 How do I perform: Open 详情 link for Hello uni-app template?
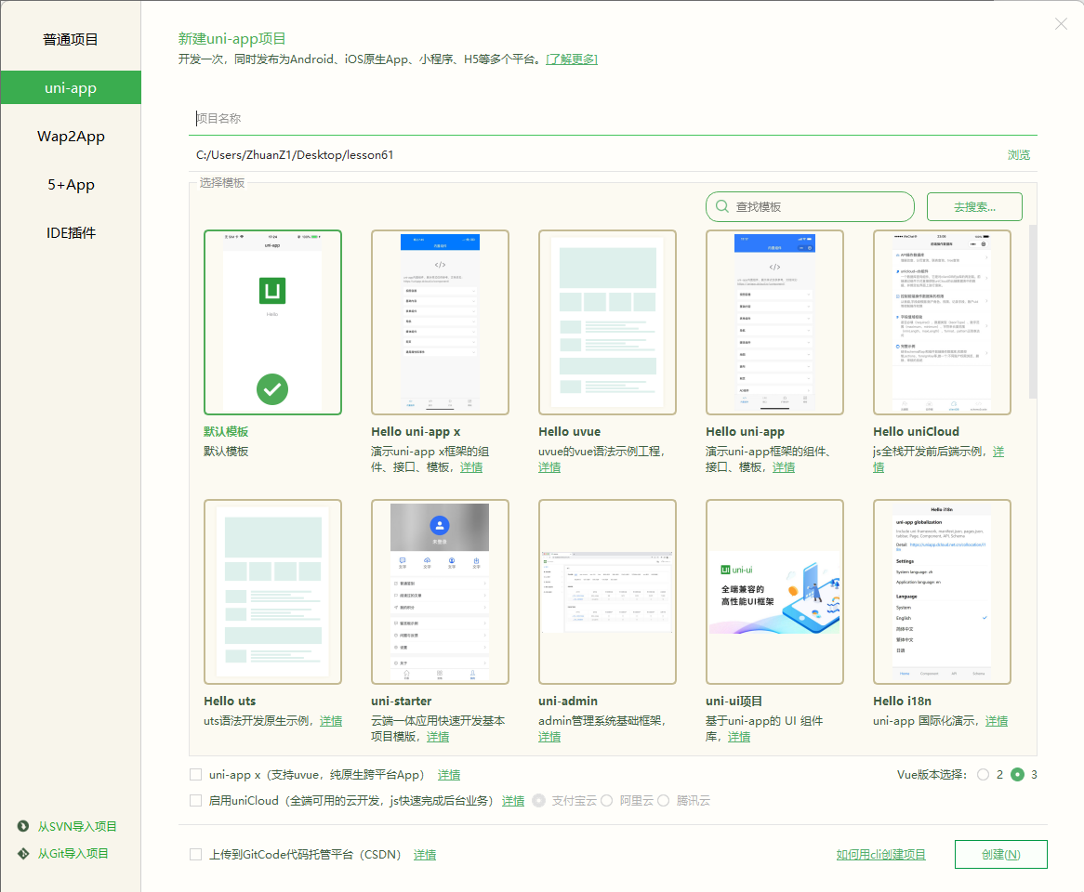tap(784, 467)
